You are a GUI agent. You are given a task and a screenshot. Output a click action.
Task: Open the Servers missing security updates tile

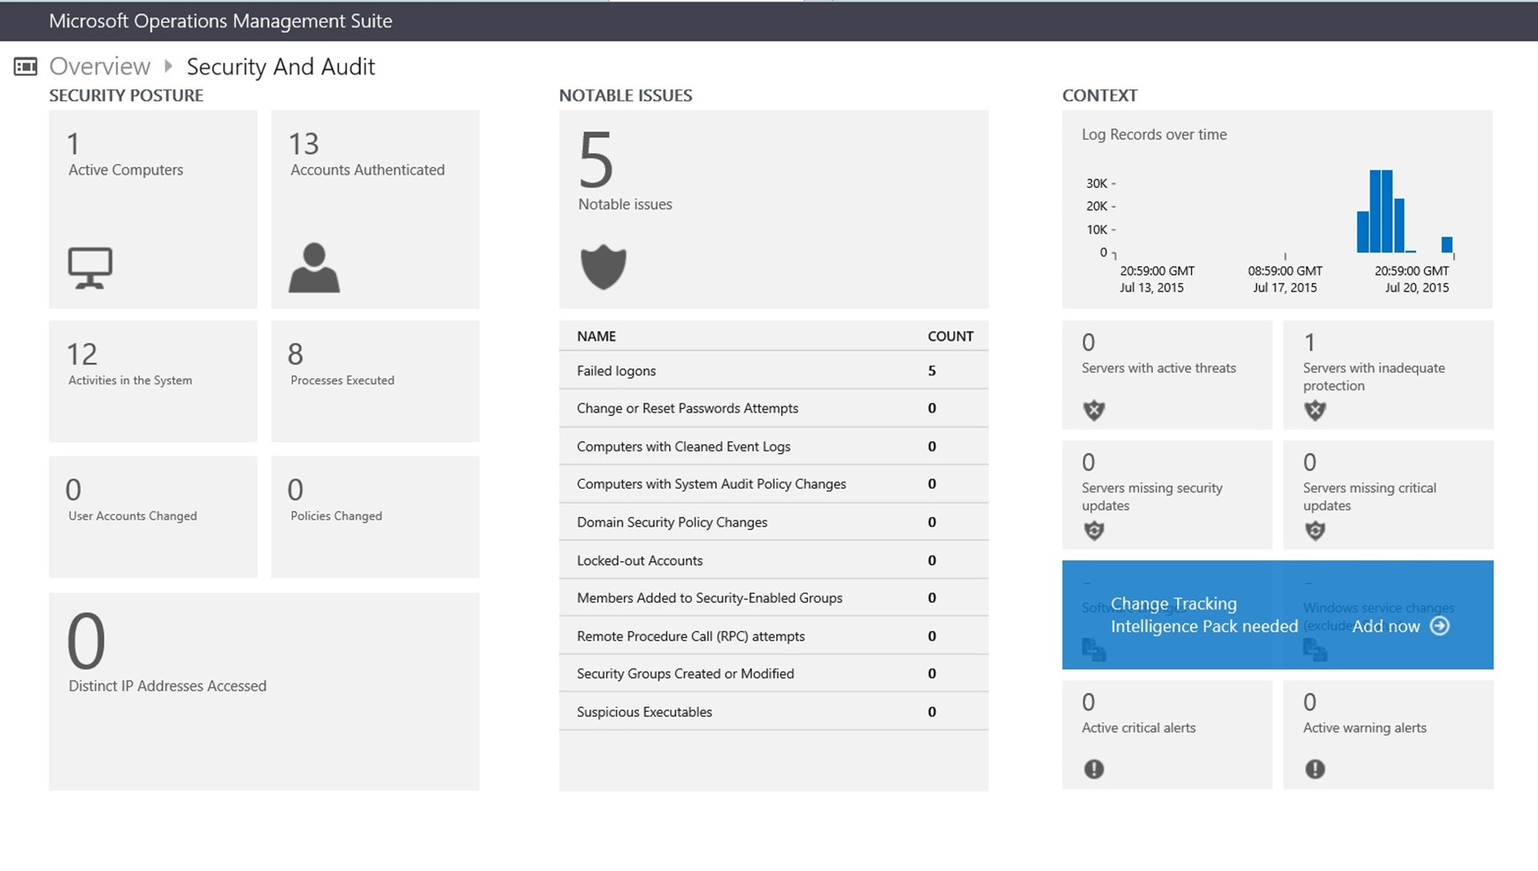[1167, 495]
